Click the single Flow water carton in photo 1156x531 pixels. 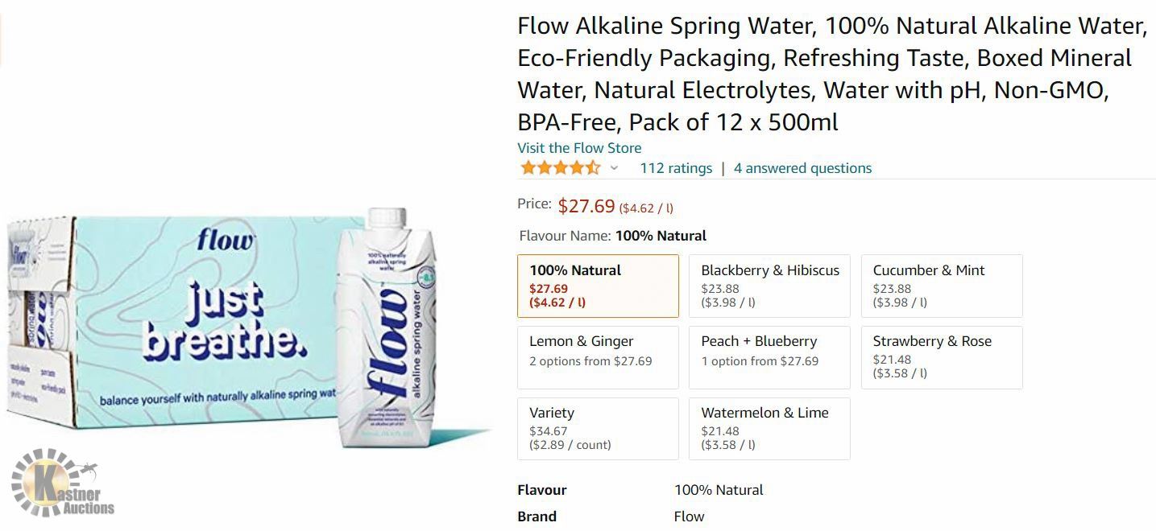click(388, 330)
